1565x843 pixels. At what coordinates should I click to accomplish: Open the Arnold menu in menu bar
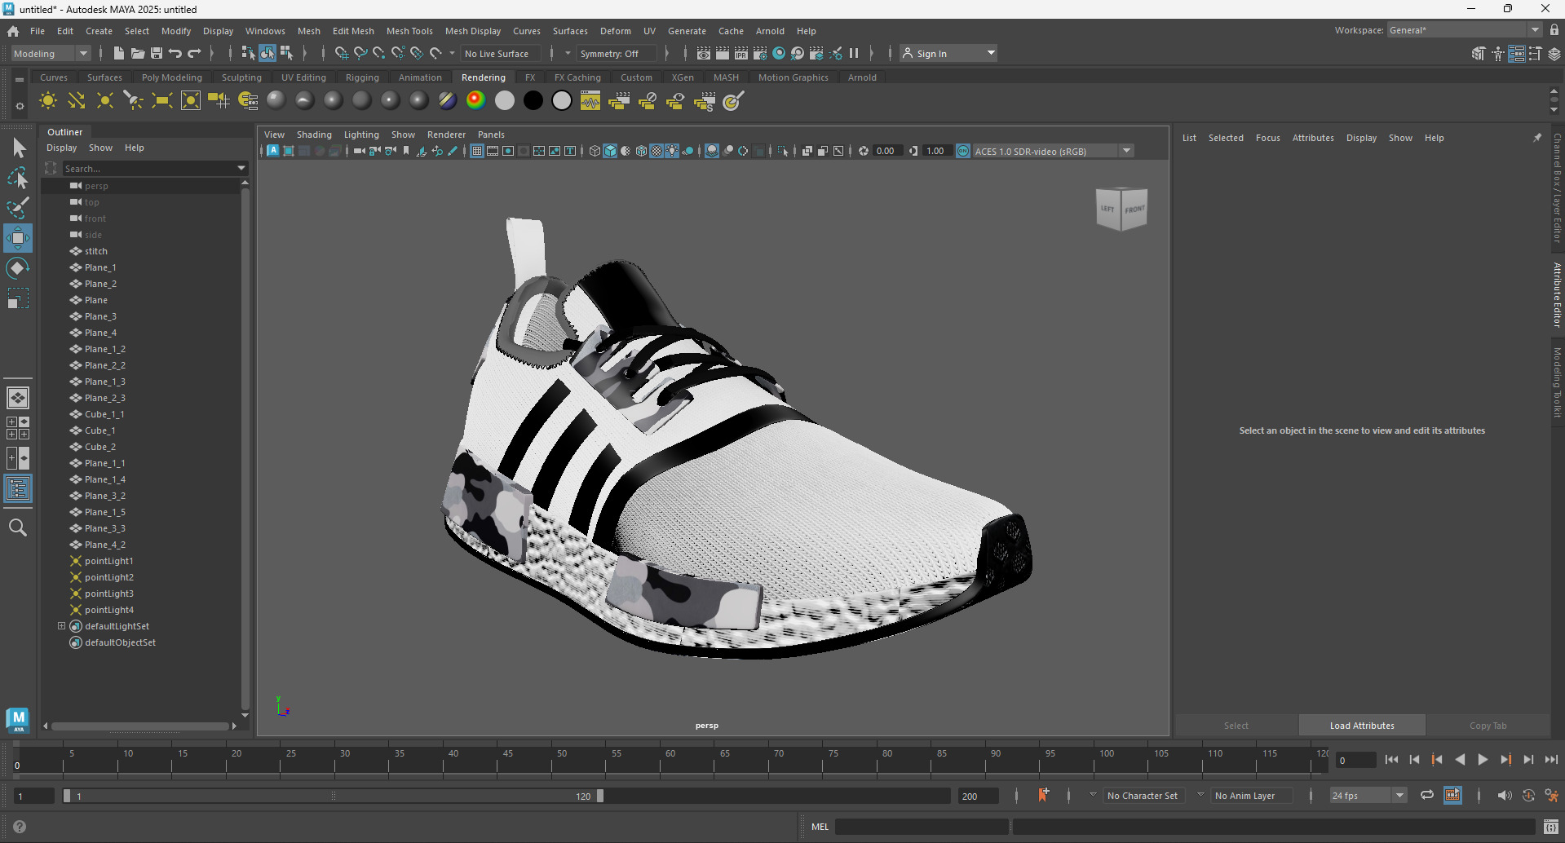pos(770,31)
